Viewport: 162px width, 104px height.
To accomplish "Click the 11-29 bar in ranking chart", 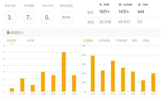I will tap(33, 88).
